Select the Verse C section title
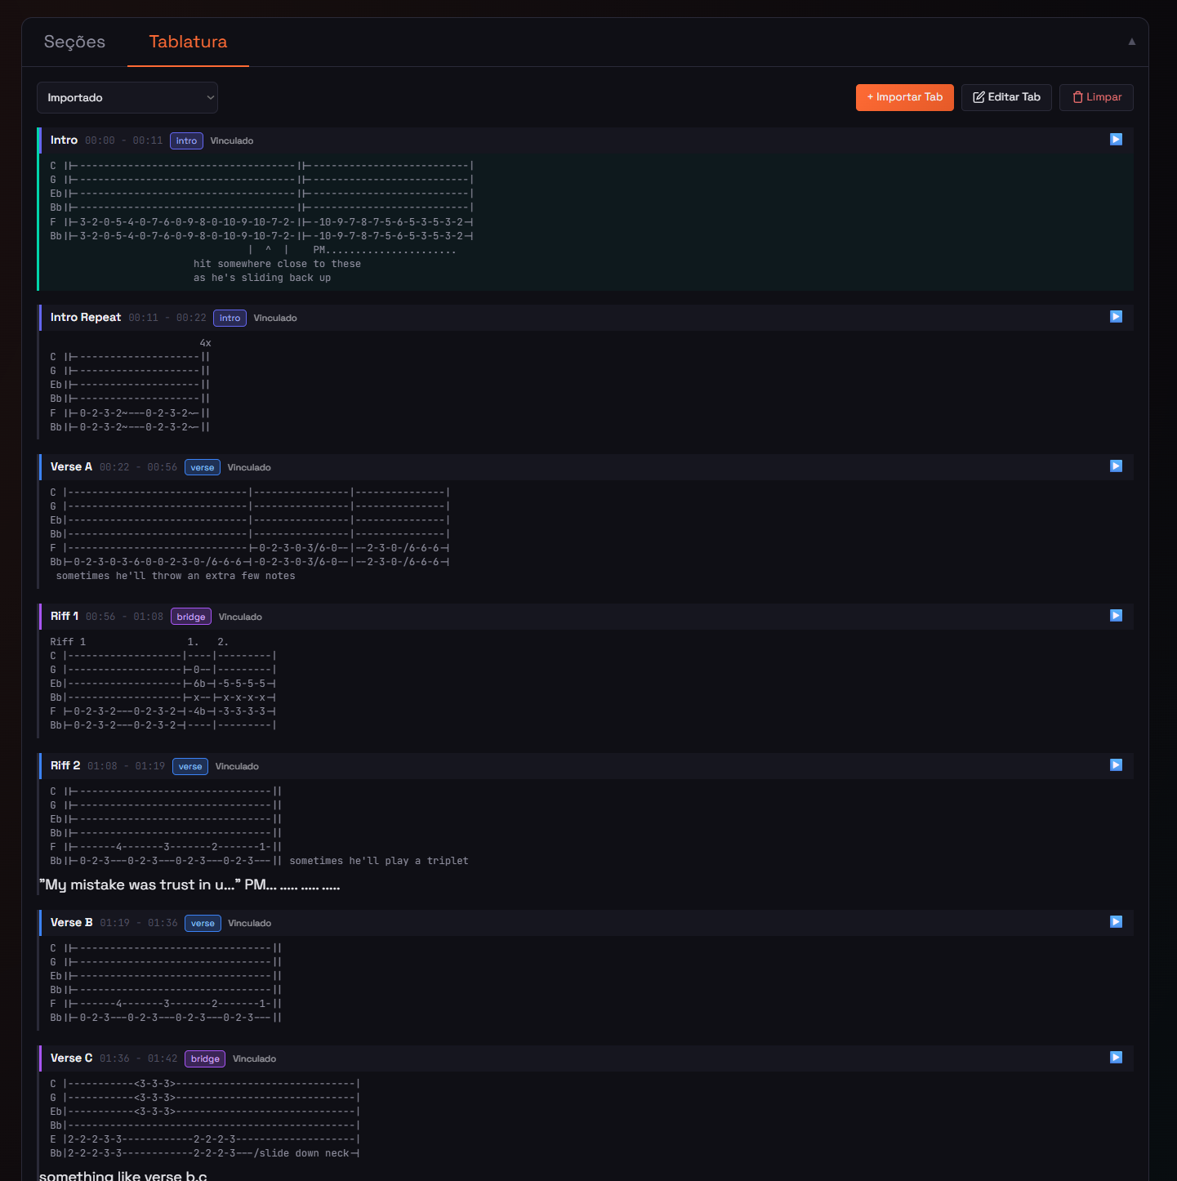 71,1058
